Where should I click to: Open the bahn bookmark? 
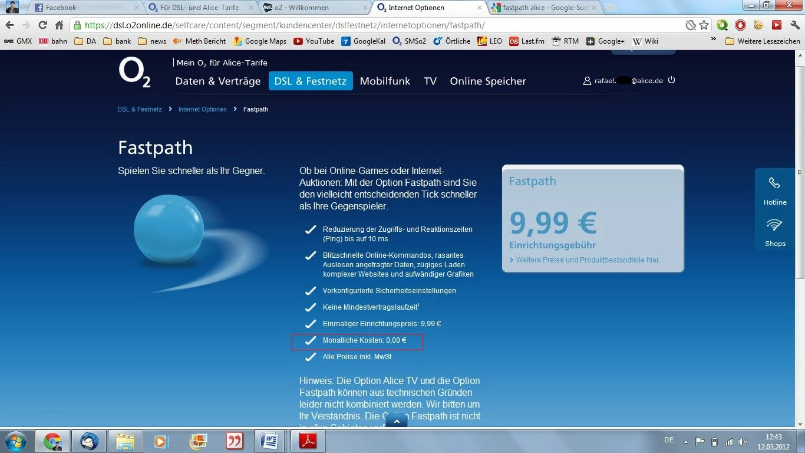pyautogui.click(x=53, y=41)
